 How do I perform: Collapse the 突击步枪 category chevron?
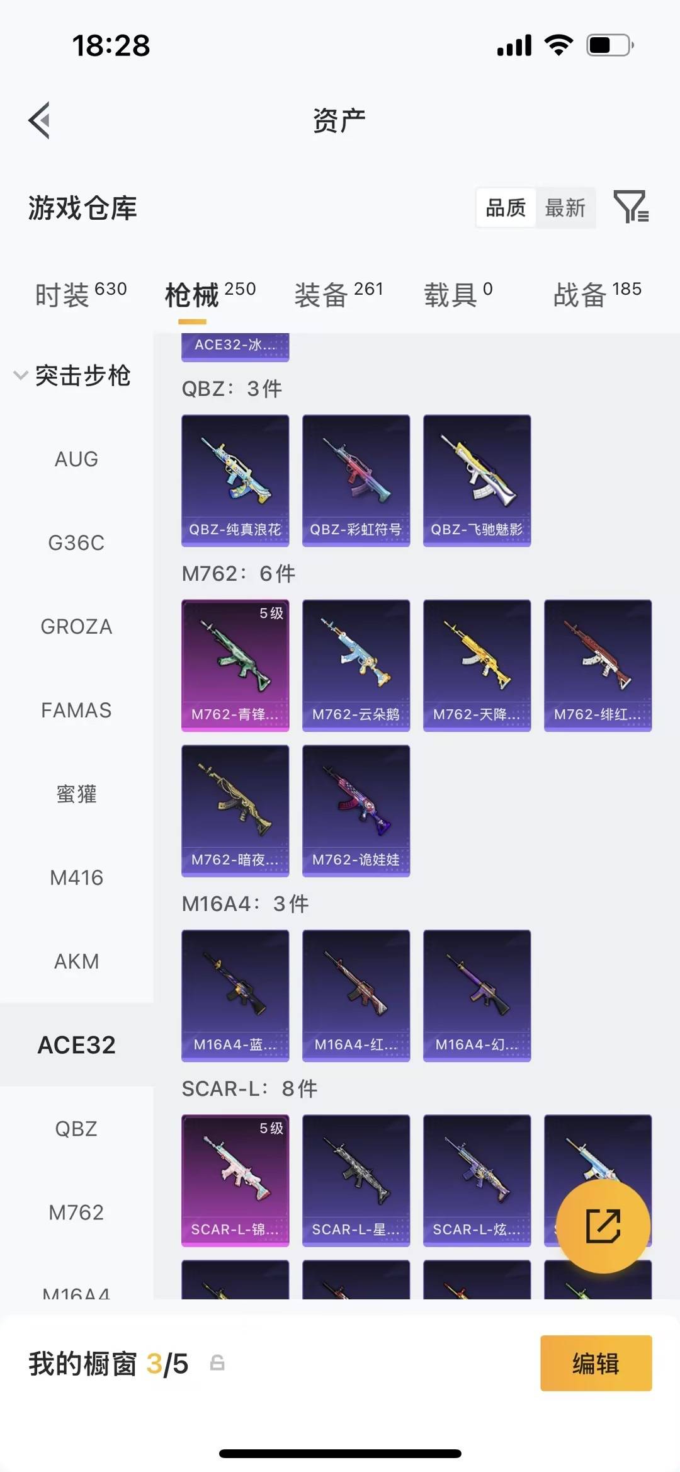tap(20, 375)
